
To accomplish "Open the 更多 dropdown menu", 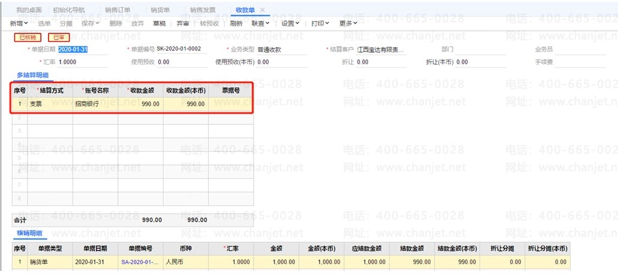I will tap(348, 23).
